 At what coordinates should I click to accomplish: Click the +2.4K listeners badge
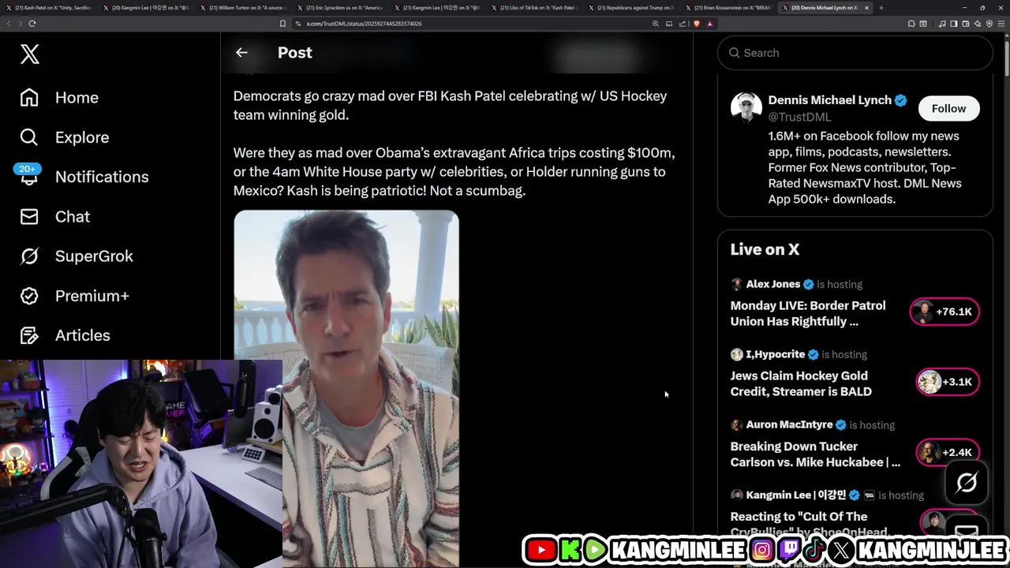coord(948,452)
